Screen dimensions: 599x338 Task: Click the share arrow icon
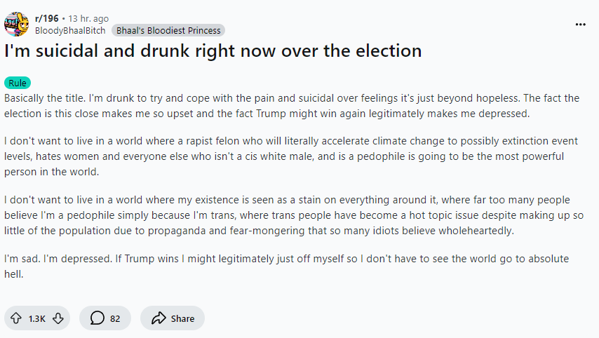[x=158, y=318]
